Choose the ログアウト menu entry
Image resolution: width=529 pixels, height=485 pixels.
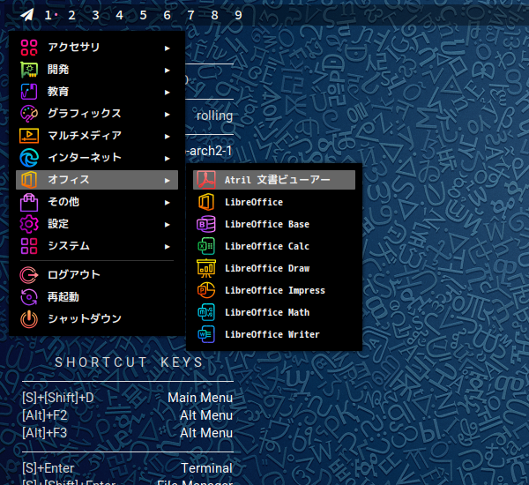97,275
